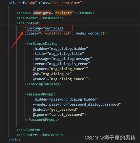Select msg_dialog.hidden binding value
This screenshot has height=143, width=140.
tap(69, 49)
